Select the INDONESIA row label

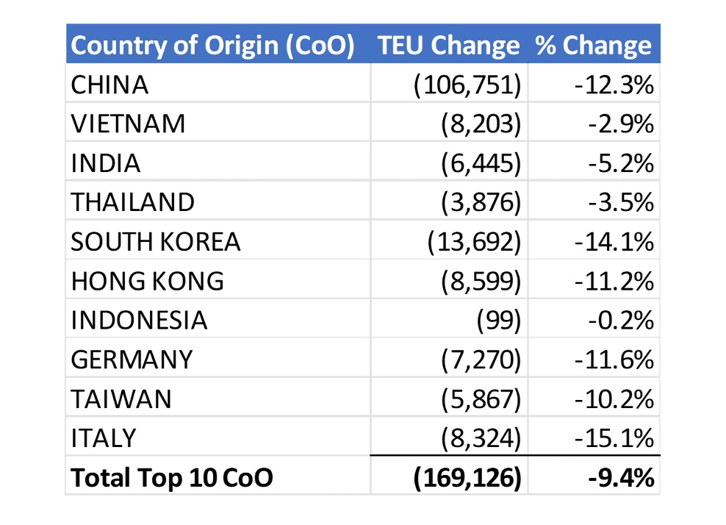point(139,321)
